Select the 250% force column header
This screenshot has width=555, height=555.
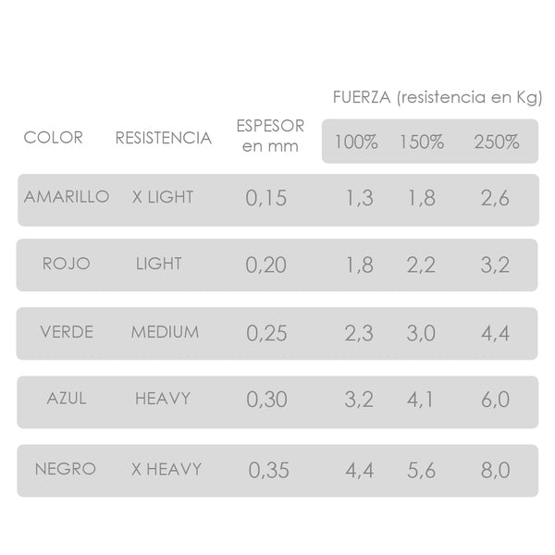[497, 142]
